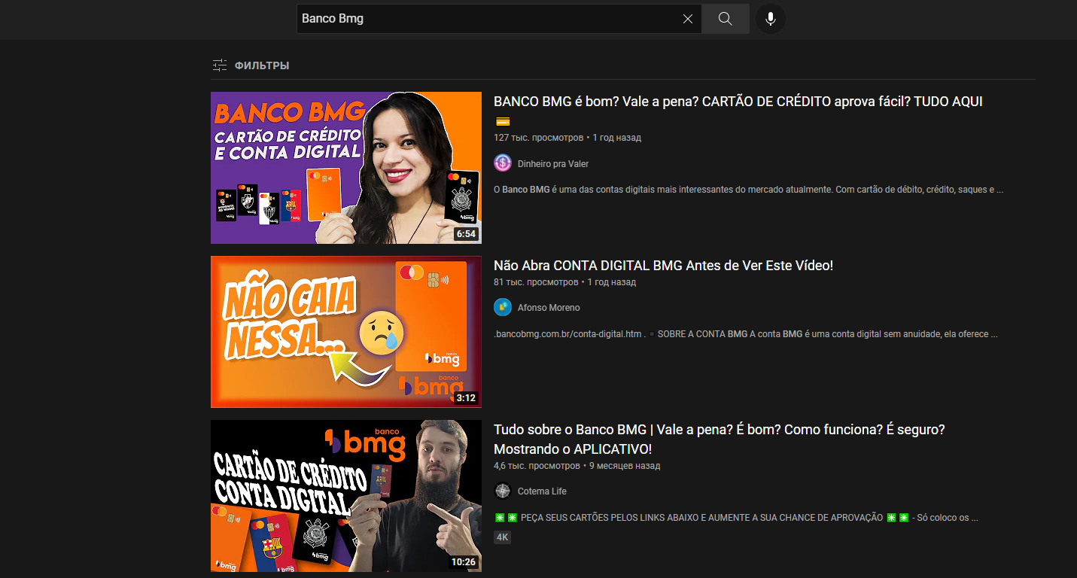Click the '81 тыс. просмотров' view count
1077x578 pixels.
(x=536, y=282)
